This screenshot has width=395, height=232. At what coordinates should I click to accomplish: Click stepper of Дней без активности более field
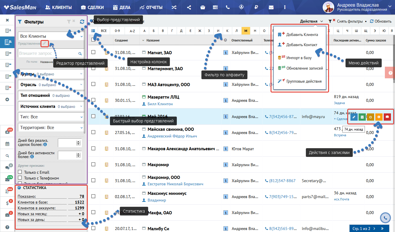pyautogui.click(x=78, y=155)
